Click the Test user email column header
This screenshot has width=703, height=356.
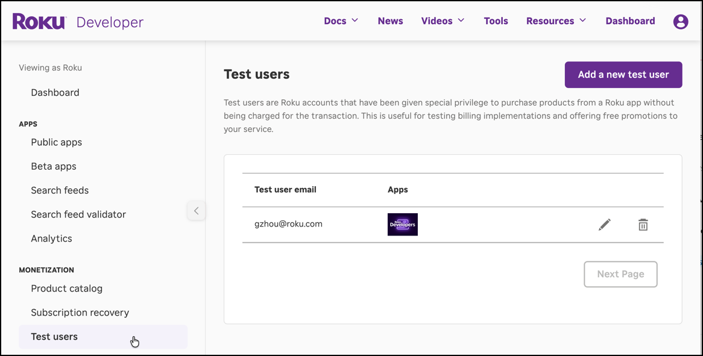tap(285, 189)
